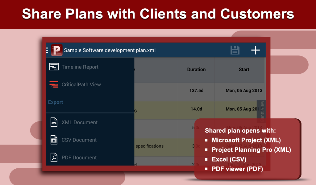Add a new task with plus icon
Screen dimensions: 316x185
255,50
